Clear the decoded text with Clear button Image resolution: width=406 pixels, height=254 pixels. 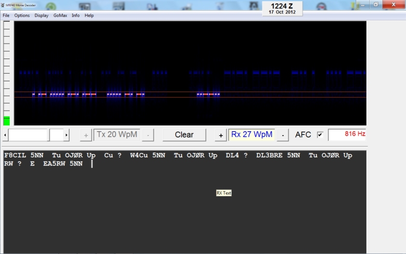pos(184,135)
